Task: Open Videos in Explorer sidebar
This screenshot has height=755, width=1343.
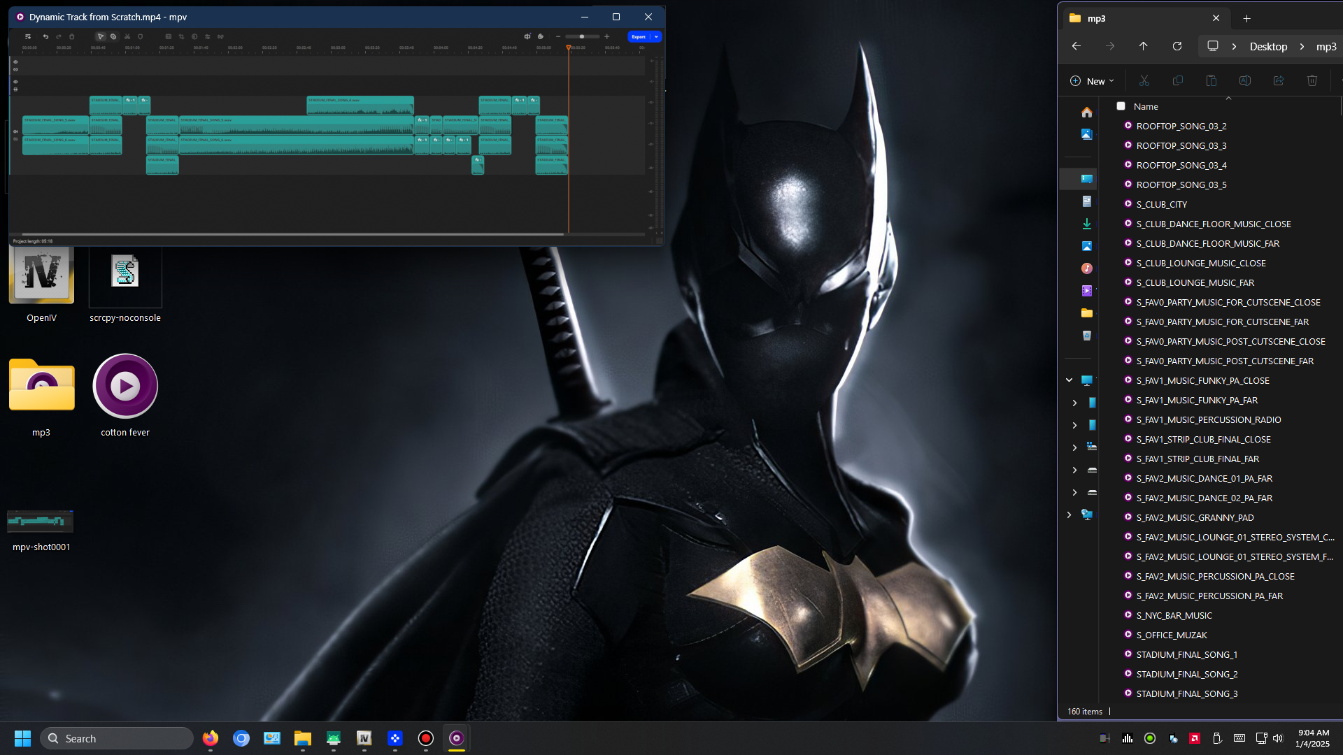Action: [1086, 291]
